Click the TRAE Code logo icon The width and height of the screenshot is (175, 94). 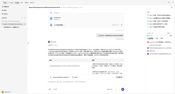[x=49, y=42]
